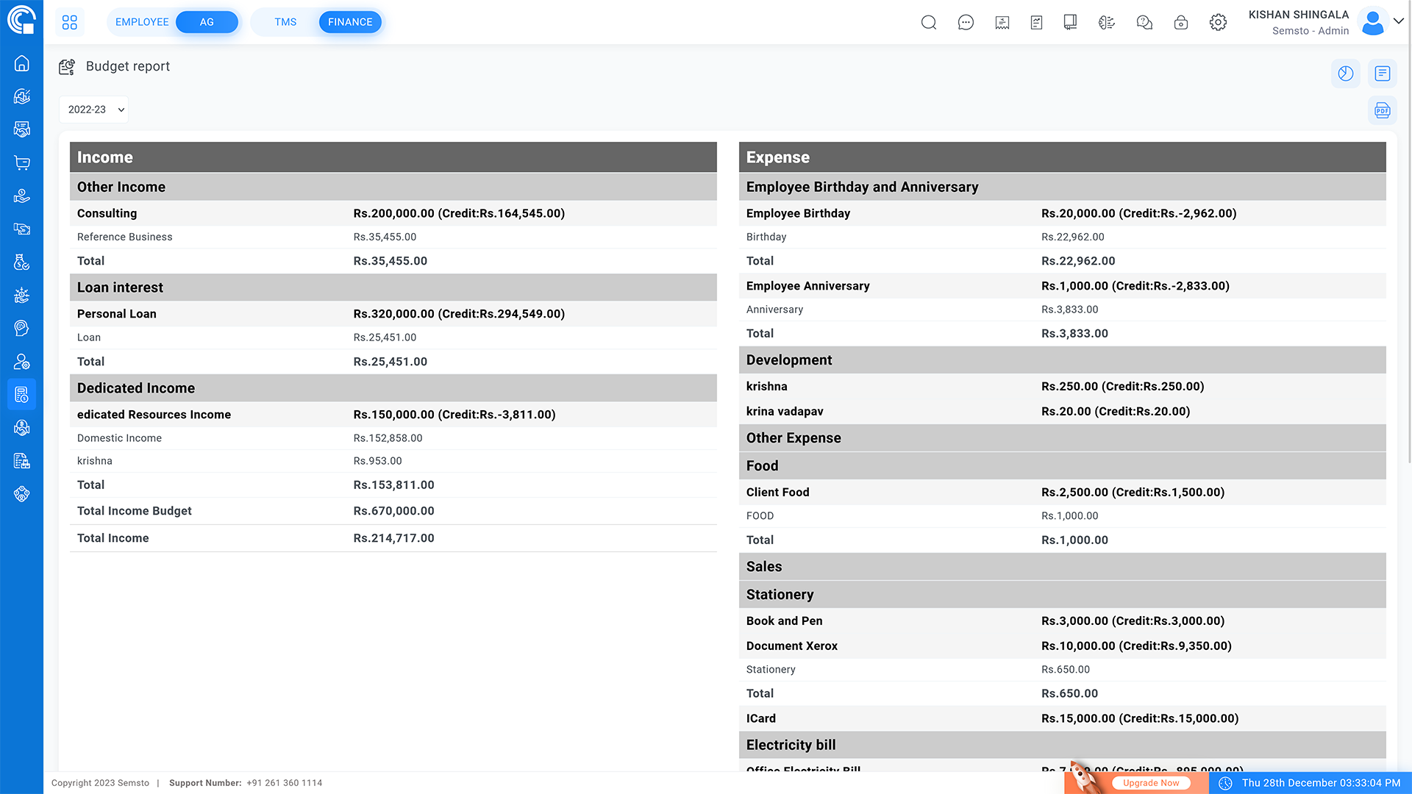The height and width of the screenshot is (794, 1412).
Task: Click the Semsto logo
Action: (x=22, y=20)
